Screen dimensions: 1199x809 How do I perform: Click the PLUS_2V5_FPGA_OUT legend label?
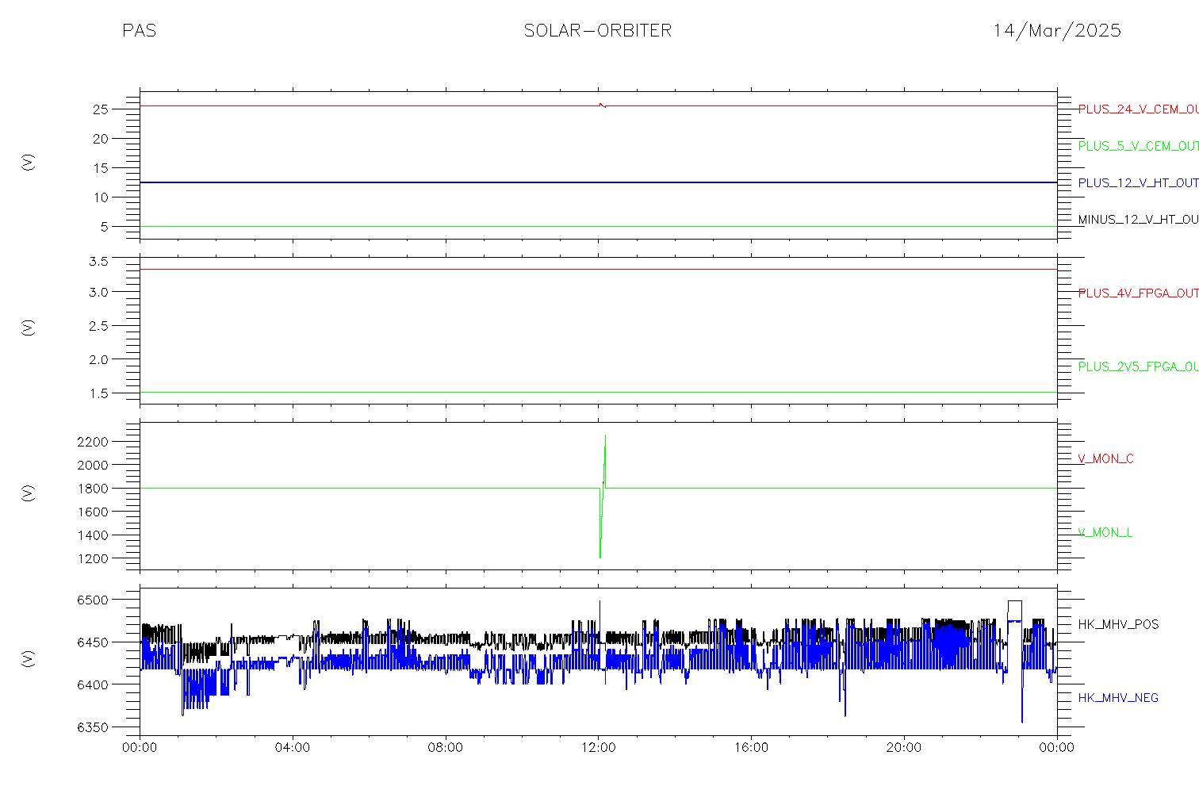pos(1138,367)
